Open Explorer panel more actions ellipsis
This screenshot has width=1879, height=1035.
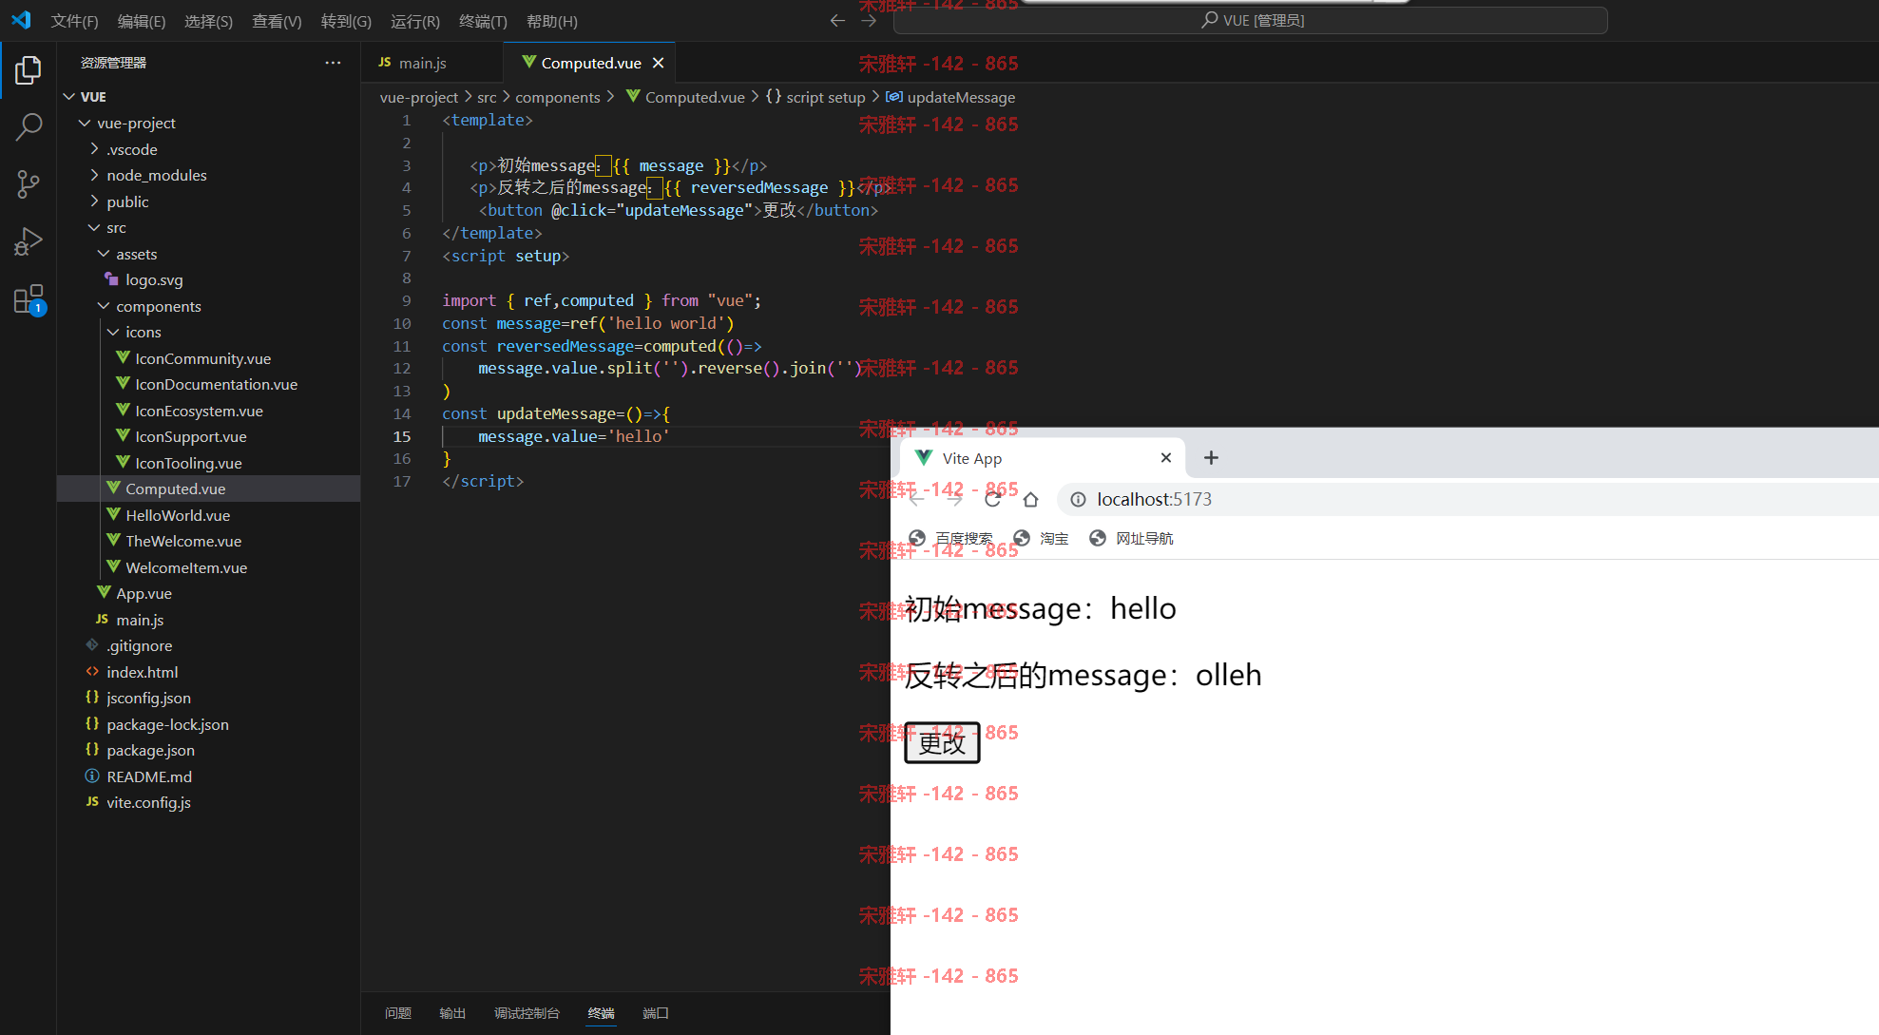point(333,63)
